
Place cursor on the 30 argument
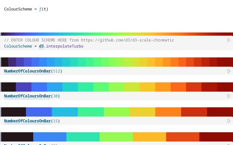[x=55, y=96]
